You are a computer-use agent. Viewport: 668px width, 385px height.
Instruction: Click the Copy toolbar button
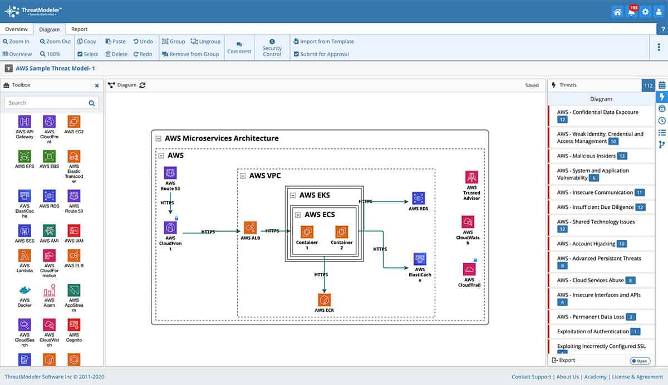(x=86, y=41)
